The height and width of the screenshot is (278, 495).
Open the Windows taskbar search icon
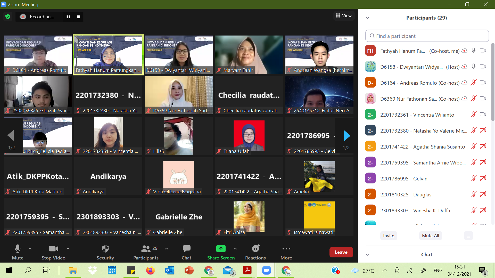(28, 271)
